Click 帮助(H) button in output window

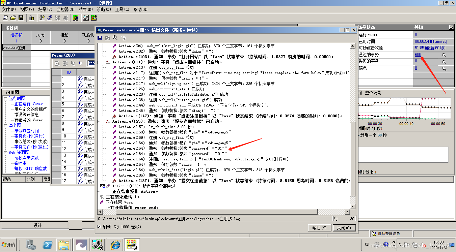(319, 228)
